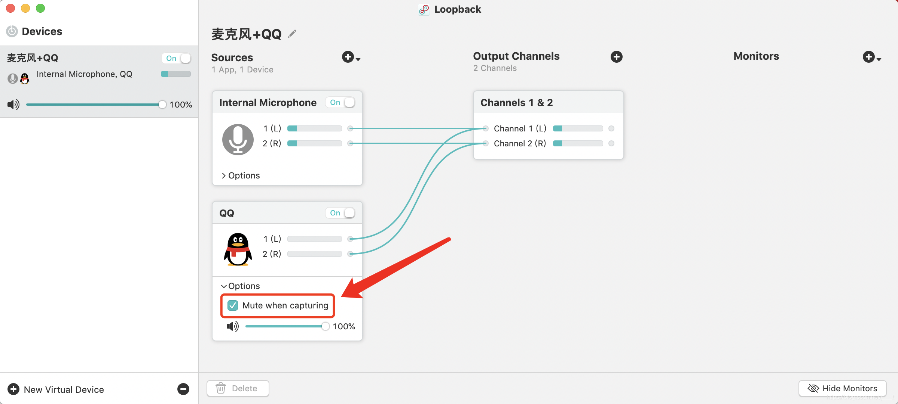Add a new source with plus icon
898x404 pixels.
coord(348,57)
